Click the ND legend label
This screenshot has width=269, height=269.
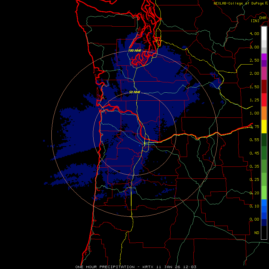tap(257, 233)
